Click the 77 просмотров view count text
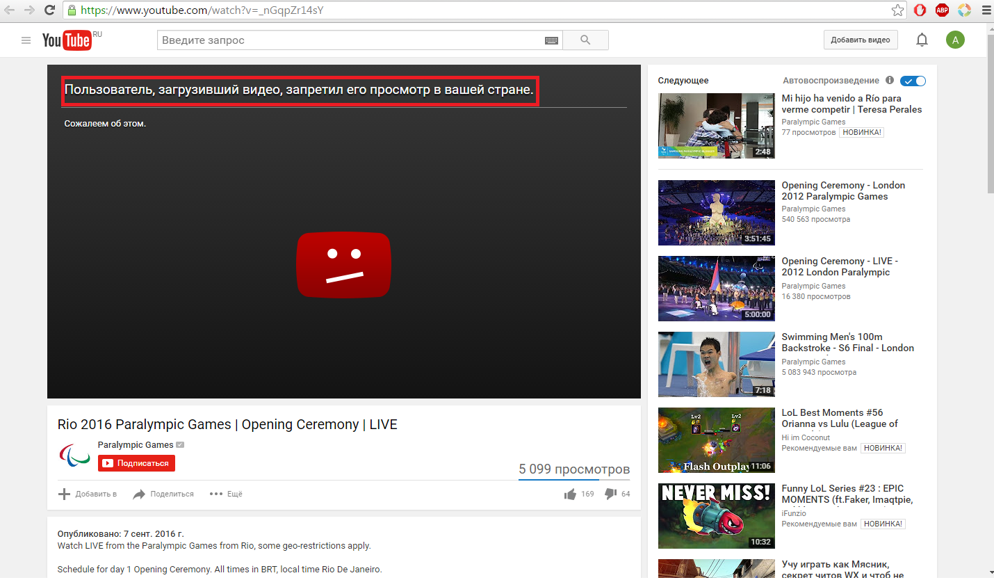Image resolution: width=994 pixels, height=580 pixels. (x=808, y=132)
